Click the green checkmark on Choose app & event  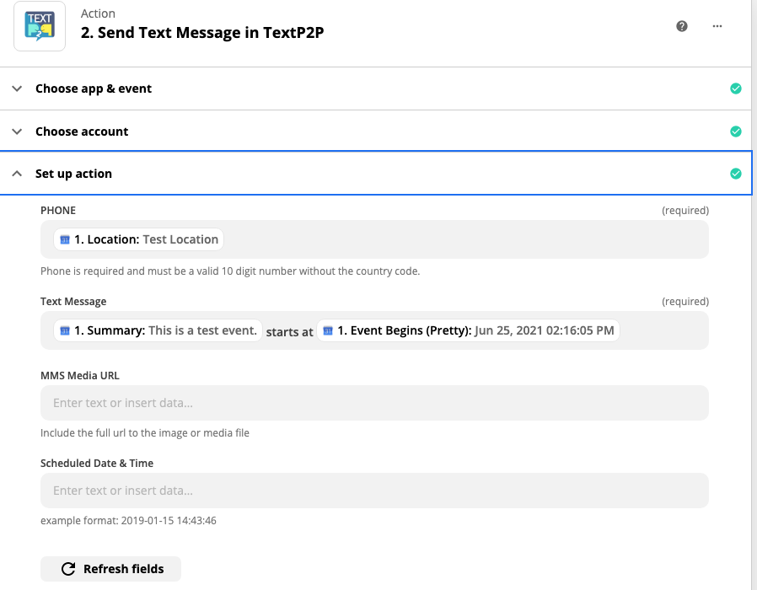coord(736,88)
